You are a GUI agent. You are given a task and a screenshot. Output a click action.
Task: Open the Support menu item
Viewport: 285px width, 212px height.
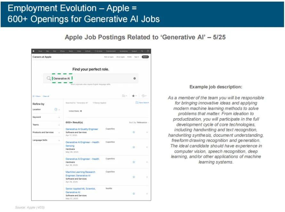pos(134,51)
